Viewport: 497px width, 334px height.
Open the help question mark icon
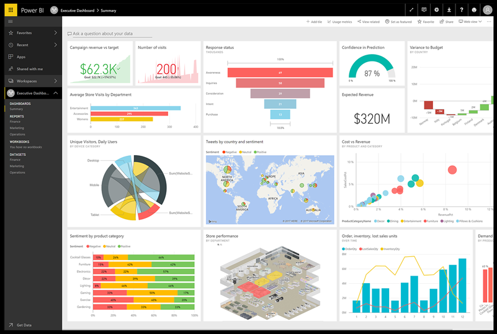(461, 10)
